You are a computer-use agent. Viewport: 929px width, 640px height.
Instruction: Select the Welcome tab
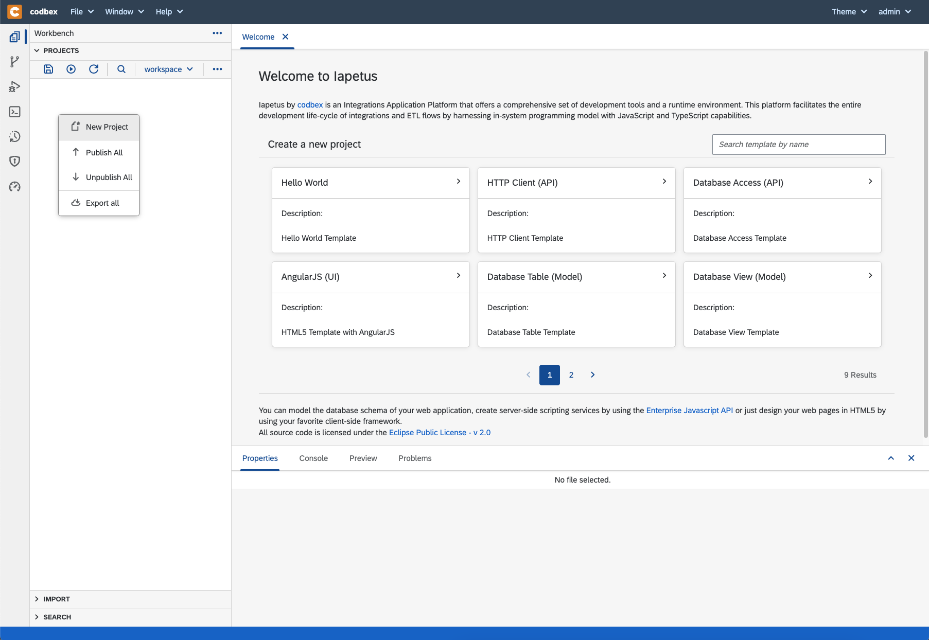[x=258, y=37]
